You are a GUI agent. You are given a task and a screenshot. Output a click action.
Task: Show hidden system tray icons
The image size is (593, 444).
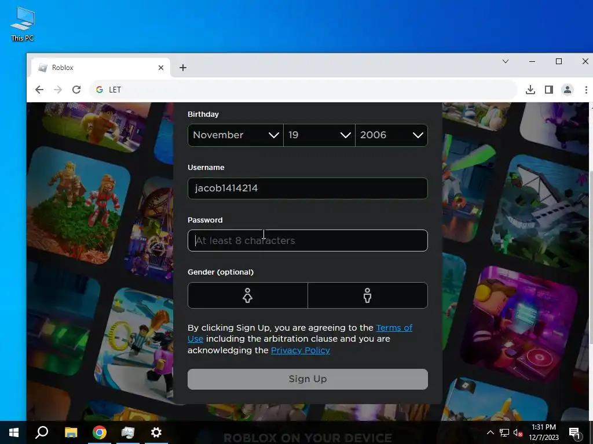pos(490,432)
